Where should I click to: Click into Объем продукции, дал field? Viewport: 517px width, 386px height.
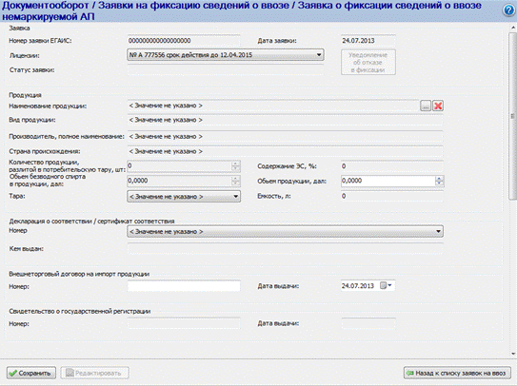point(388,181)
